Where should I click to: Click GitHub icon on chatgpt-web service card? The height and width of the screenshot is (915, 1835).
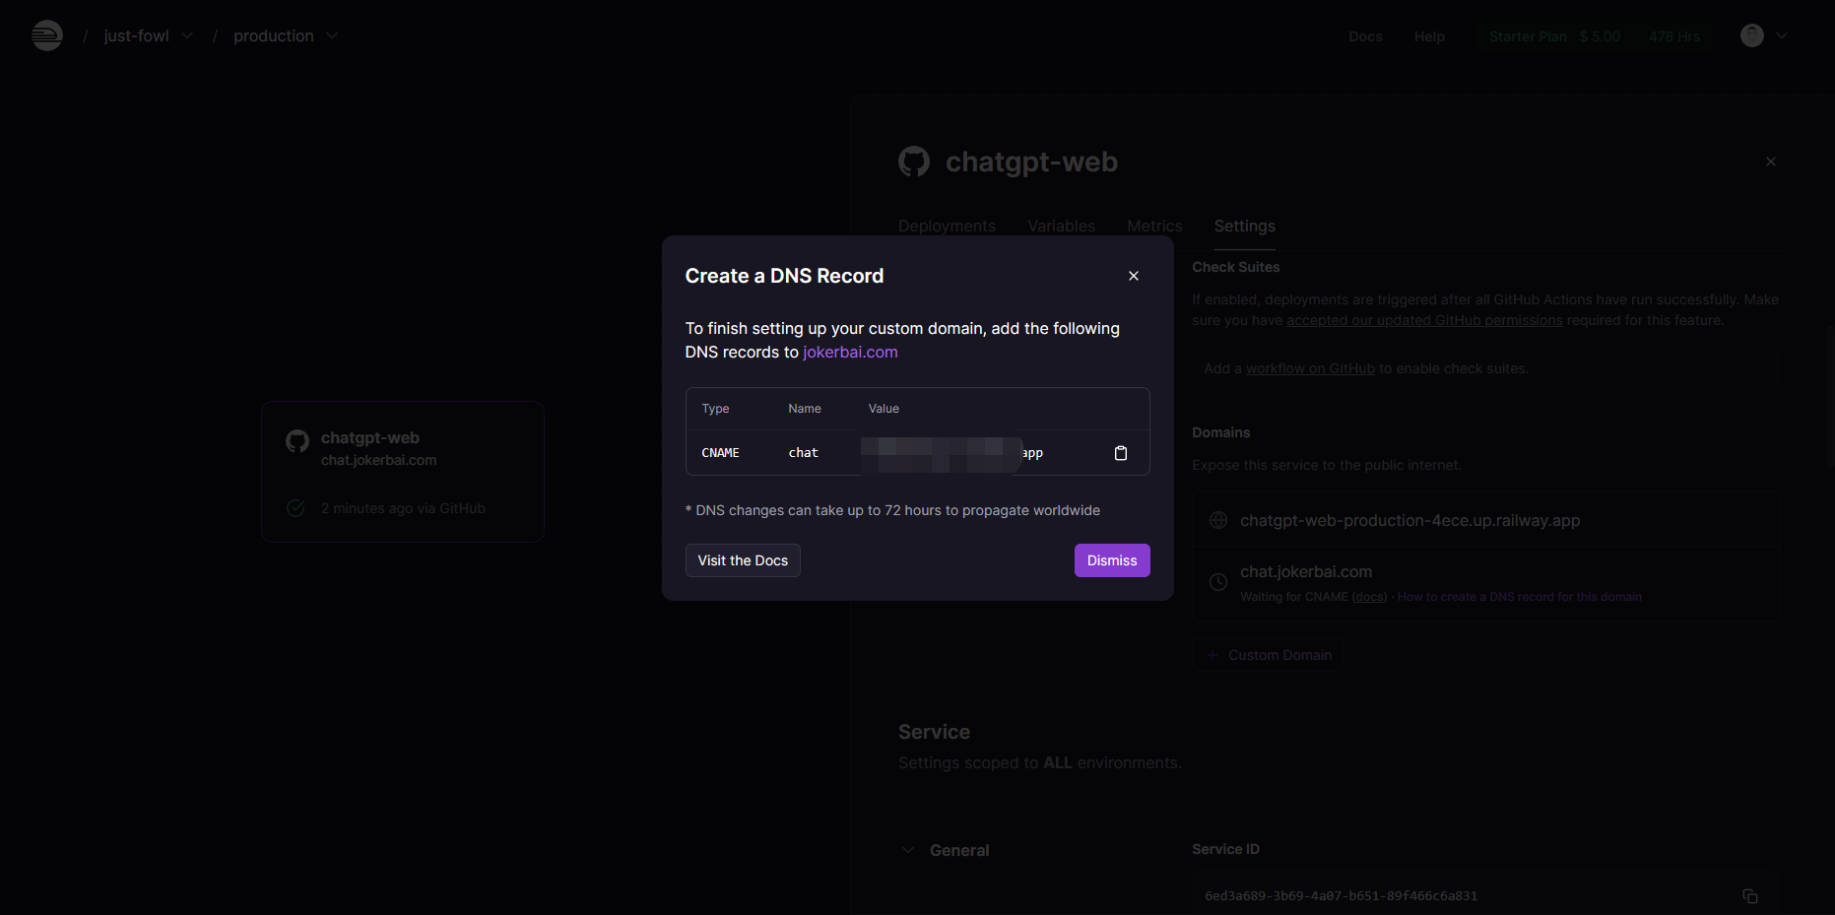pos(297,440)
